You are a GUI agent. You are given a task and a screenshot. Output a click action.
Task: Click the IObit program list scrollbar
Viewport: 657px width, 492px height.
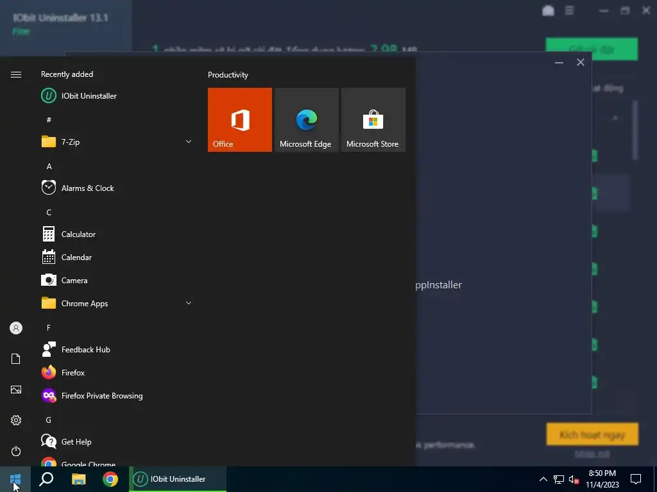[x=635, y=129]
